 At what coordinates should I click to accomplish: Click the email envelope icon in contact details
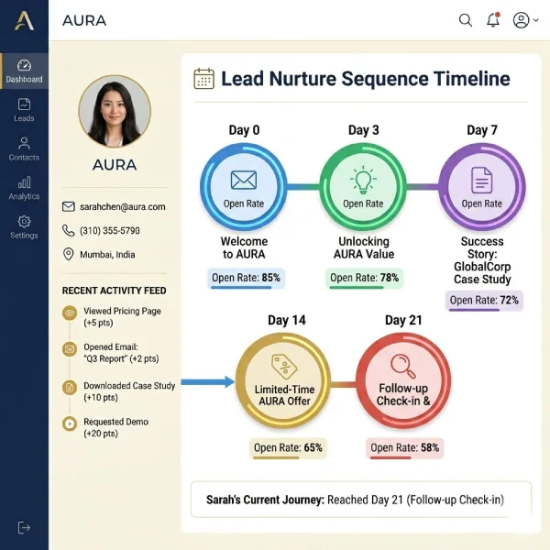tap(69, 206)
